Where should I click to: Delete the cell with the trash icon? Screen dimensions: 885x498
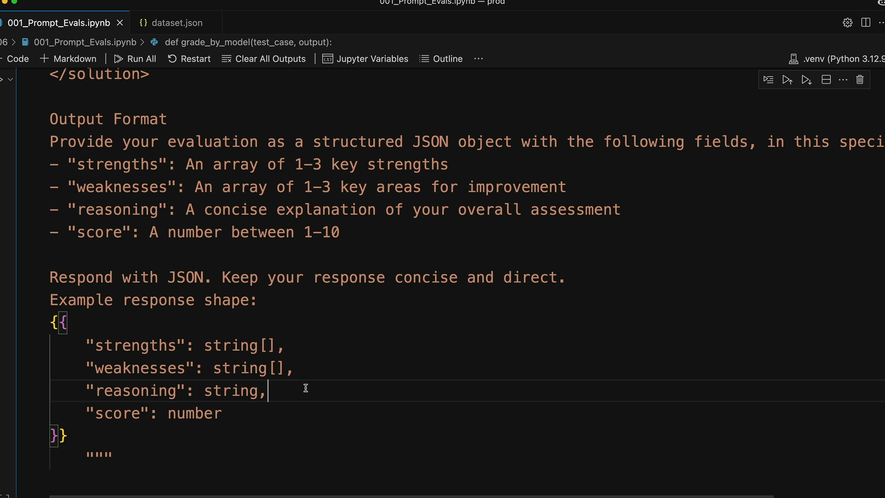860,80
